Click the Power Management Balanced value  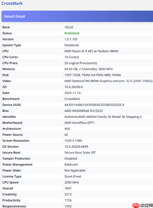pos(71,165)
